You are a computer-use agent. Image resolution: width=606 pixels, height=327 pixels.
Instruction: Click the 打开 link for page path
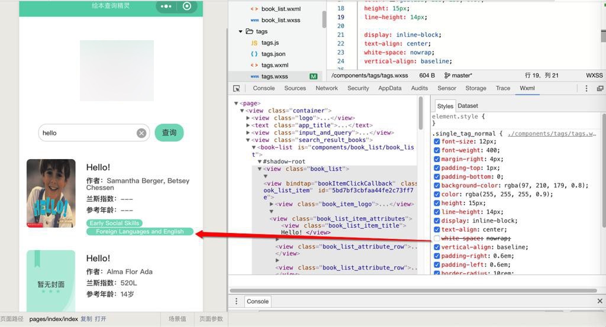pos(101,319)
